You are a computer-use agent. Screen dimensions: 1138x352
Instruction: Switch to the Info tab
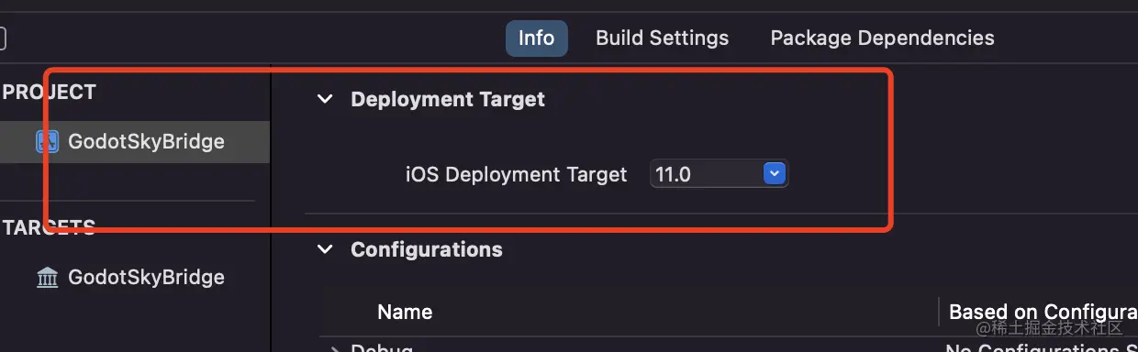537,38
